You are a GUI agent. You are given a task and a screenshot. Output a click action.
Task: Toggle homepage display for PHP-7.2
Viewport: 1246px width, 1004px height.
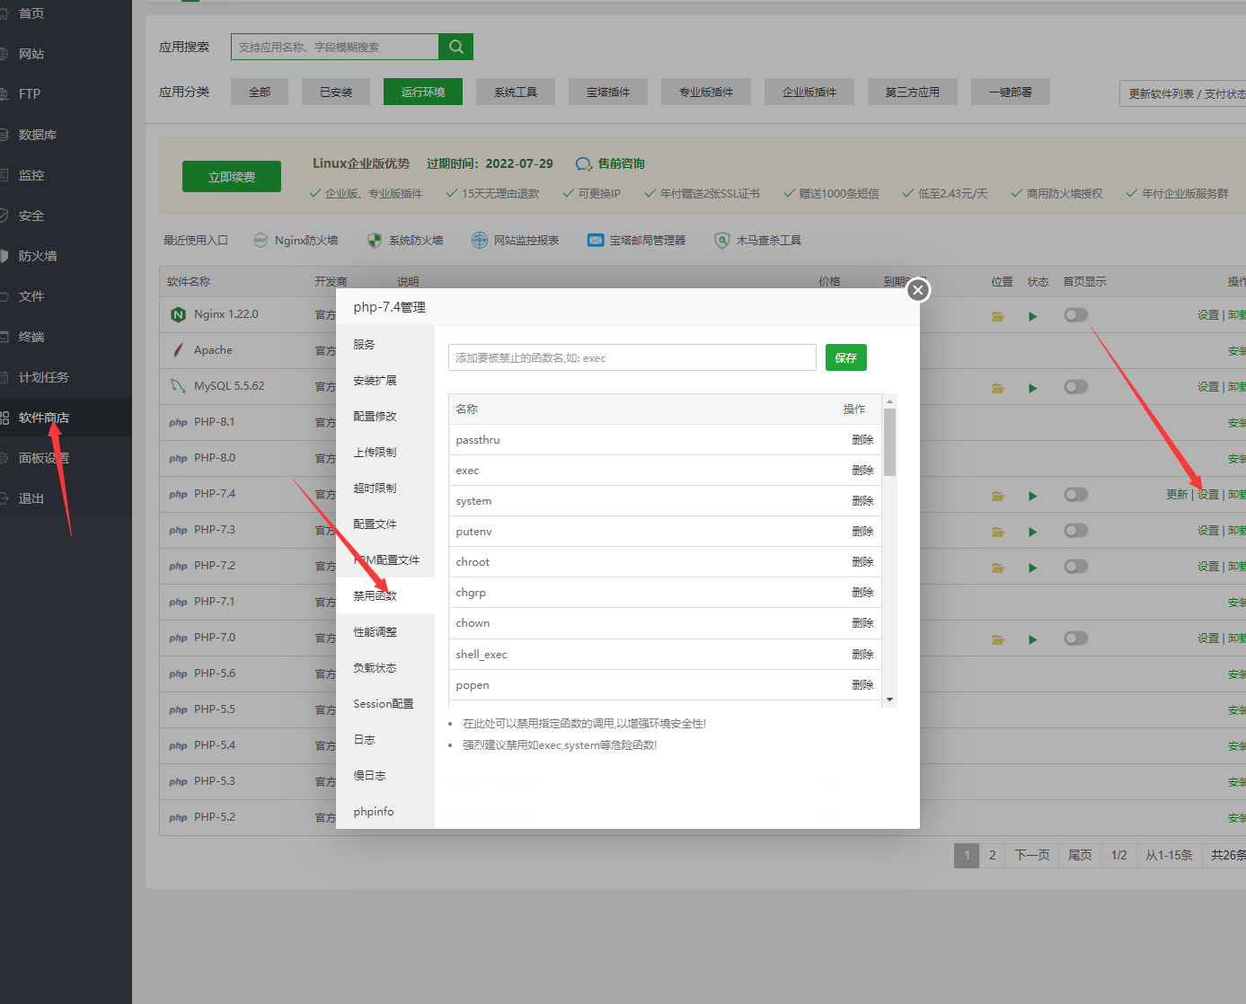pos(1075,567)
